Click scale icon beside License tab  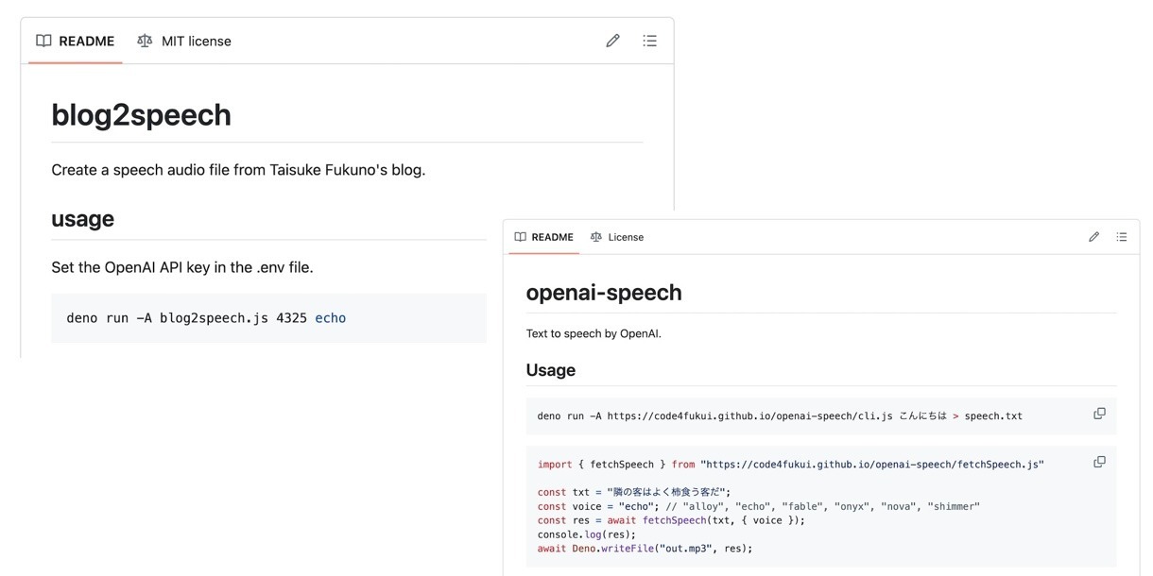[595, 237]
